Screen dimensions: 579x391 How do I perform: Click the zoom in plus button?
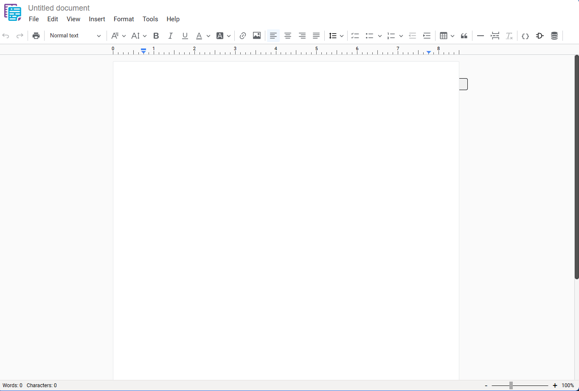(555, 385)
